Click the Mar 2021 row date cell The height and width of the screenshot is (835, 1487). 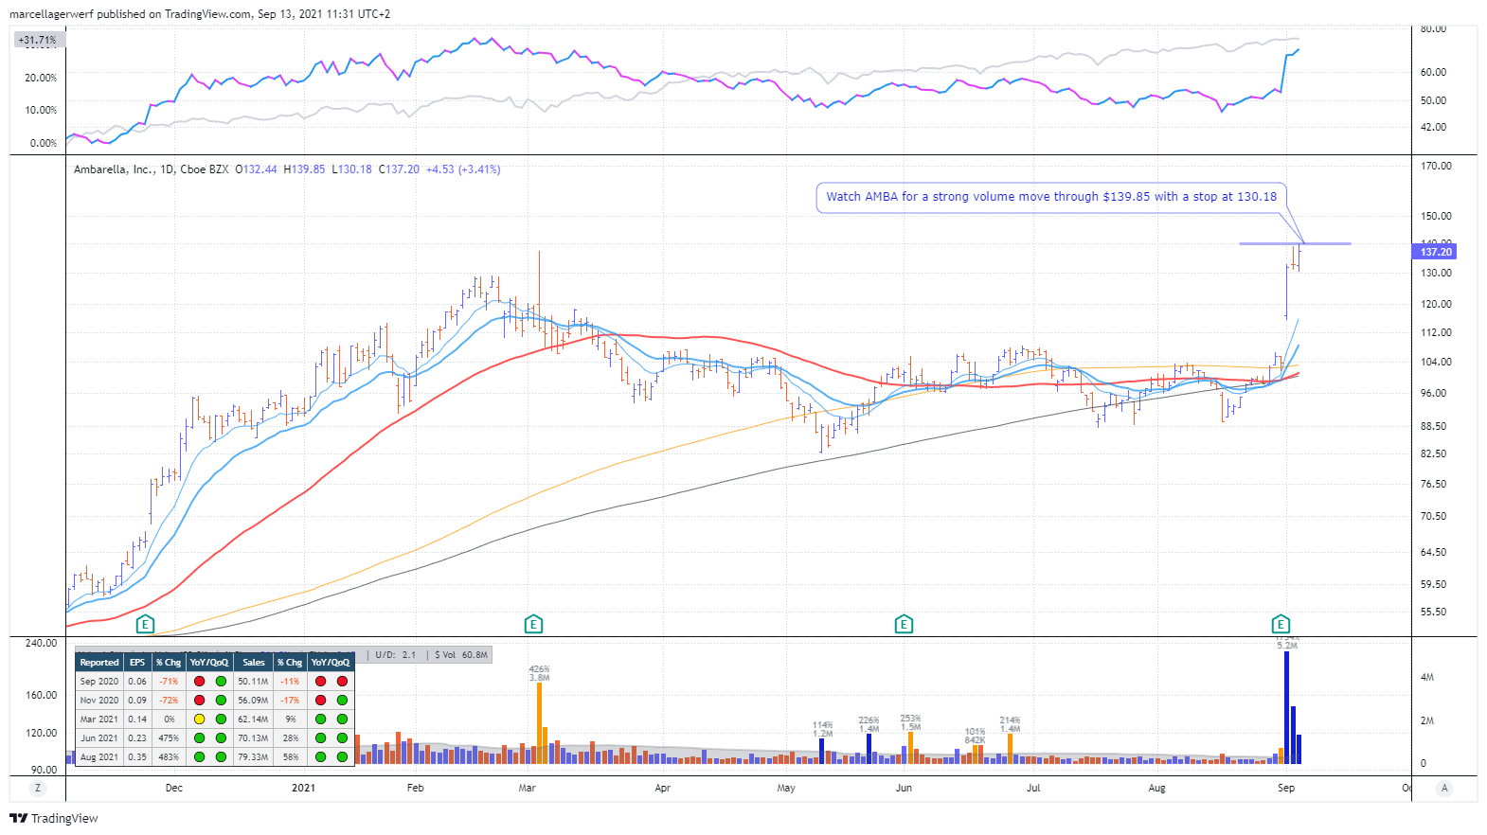coord(99,720)
